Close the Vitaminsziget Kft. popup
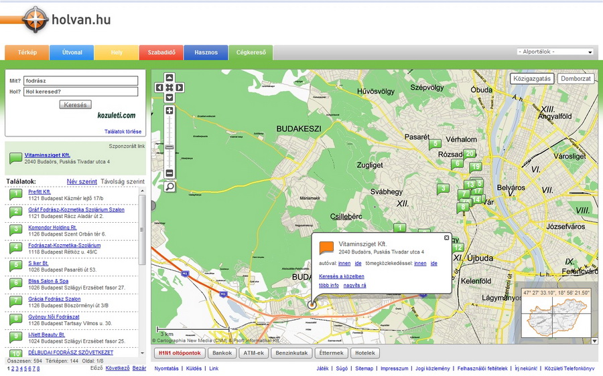This screenshot has height=376, width=603. pyautogui.click(x=447, y=238)
